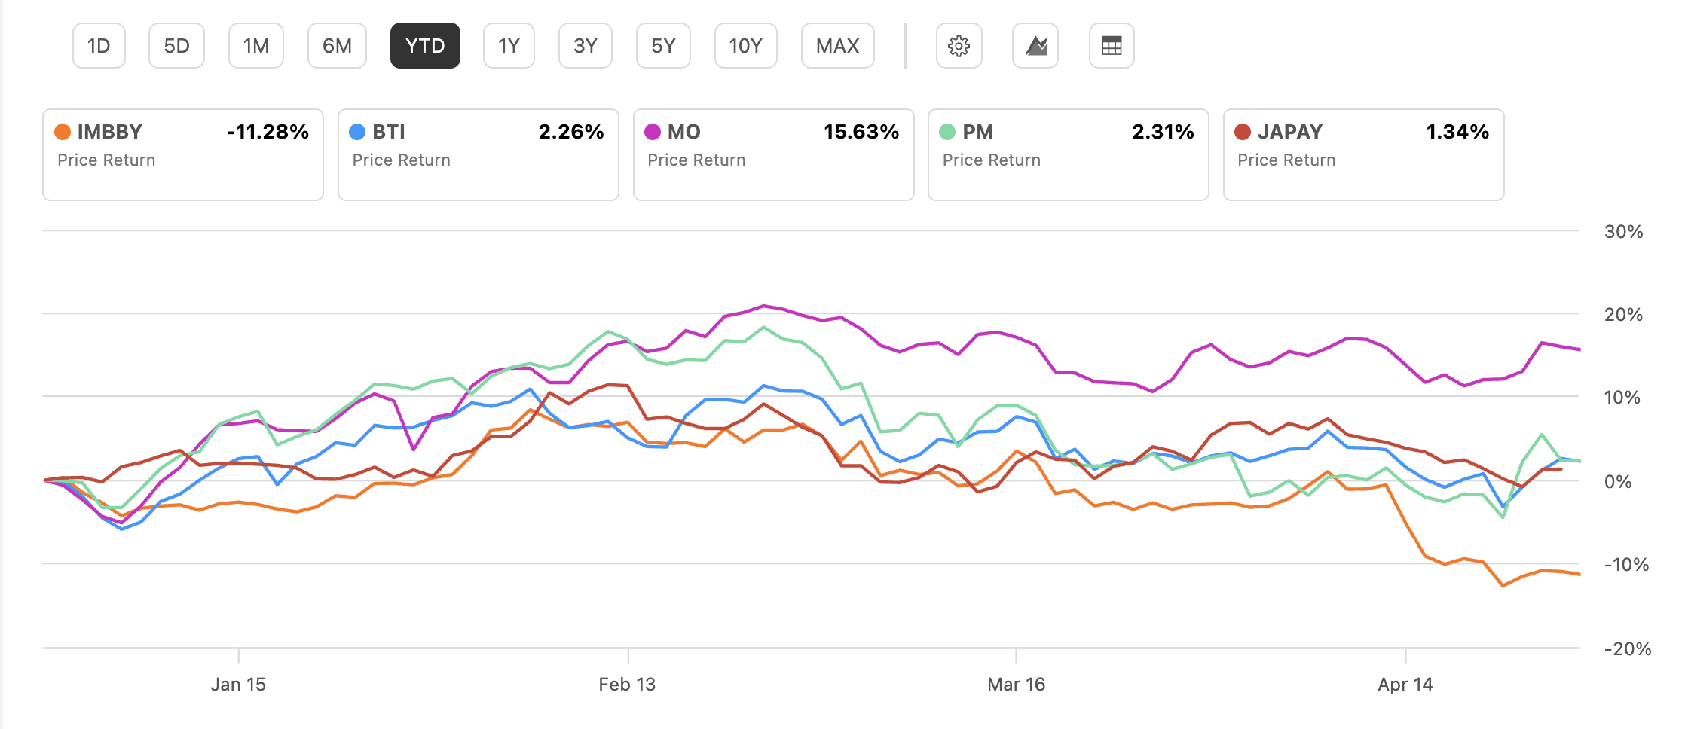Switch to the 3Y range
Viewport: 1685px width, 729px height.
[x=586, y=46]
